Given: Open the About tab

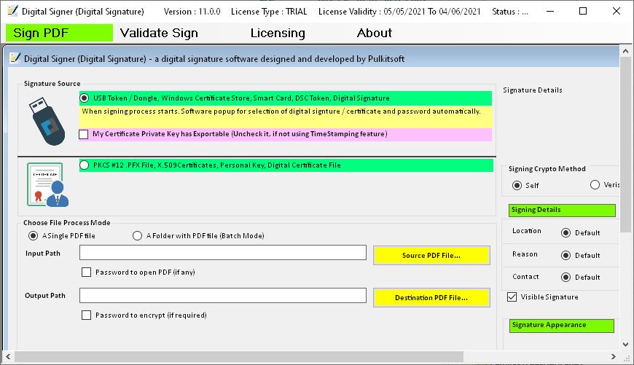Looking at the screenshot, I should click(x=374, y=33).
